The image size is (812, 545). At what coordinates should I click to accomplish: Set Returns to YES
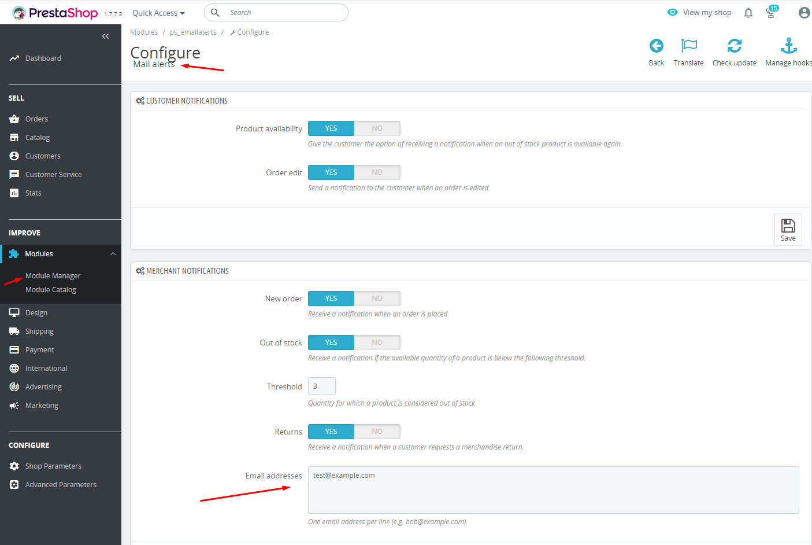pos(331,432)
